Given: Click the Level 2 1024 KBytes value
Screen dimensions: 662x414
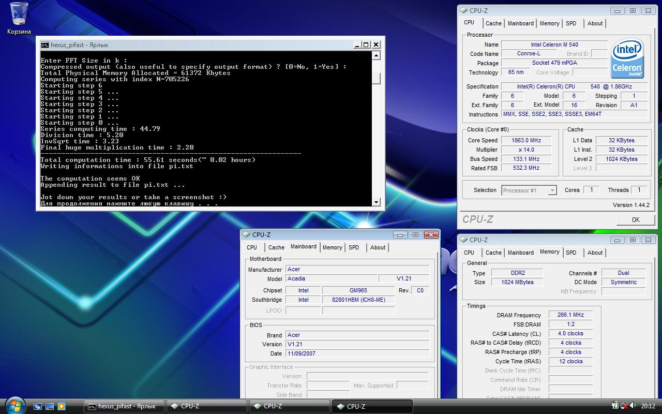Looking at the screenshot, I should tap(622, 159).
